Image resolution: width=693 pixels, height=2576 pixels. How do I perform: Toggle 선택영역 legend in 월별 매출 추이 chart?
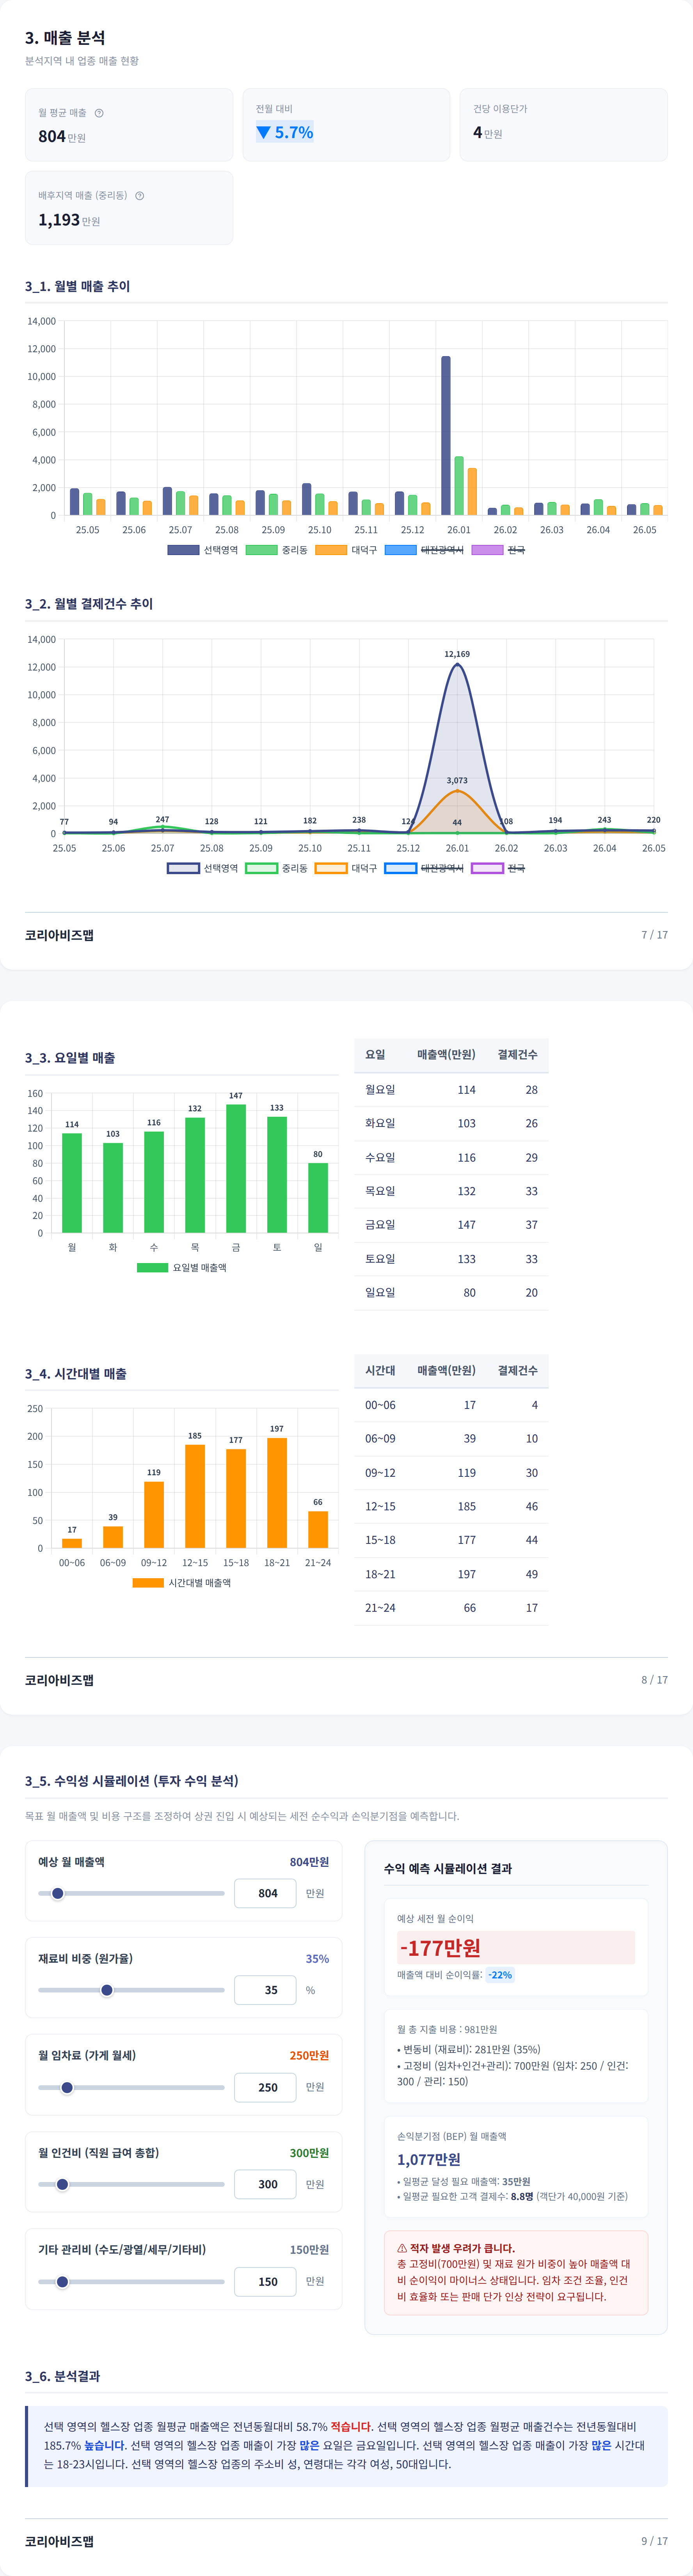pyautogui.click(x=203, y=550)
